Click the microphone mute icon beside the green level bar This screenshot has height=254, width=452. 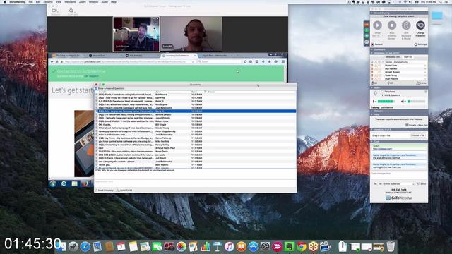(x=374, y=102)
